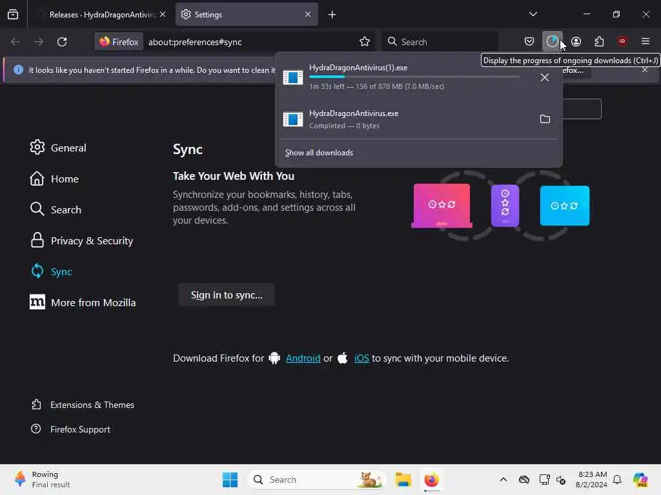
Task: Click Show all downloads
Action: (319, 153)
